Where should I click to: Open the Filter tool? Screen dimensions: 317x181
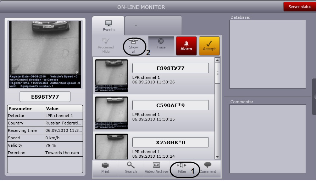182,168
